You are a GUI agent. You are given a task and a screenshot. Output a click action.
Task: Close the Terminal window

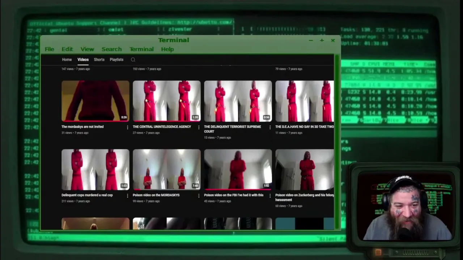point(333,40)
